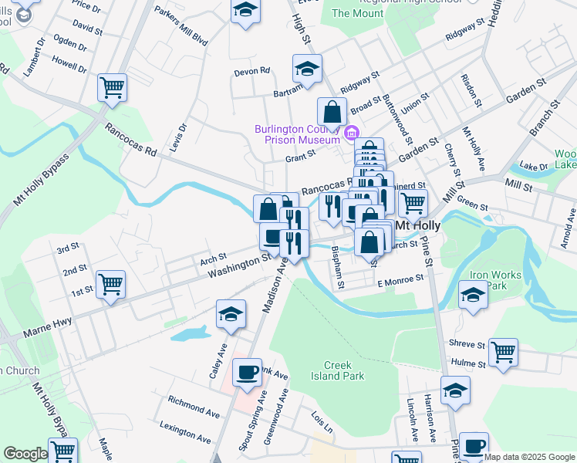The width and height of the screenshot is (577, 463).
Task: Select the Branch St road label
Action: click(545, 117)
